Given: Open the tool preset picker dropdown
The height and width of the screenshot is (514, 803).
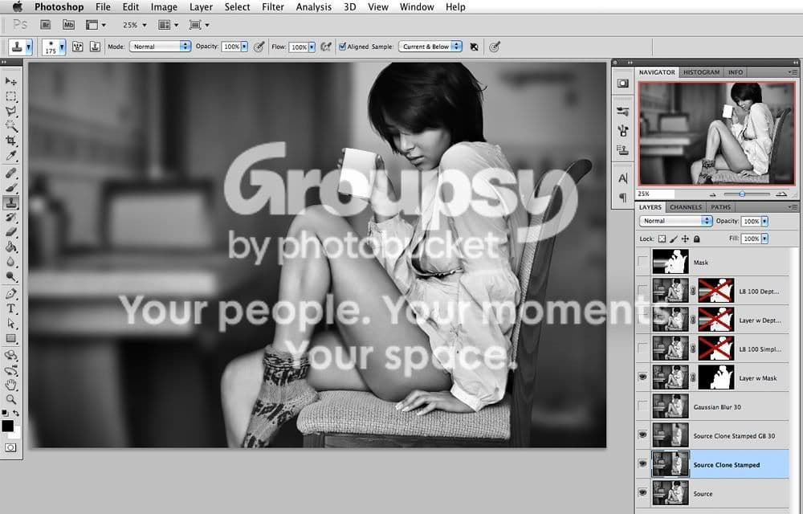Looking at the screenshot, I should pyautogui.click(x=21, y=47).
